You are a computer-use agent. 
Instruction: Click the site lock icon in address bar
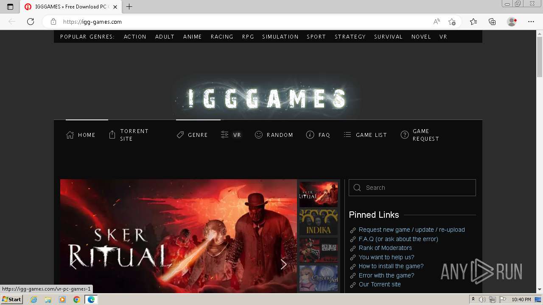(x=53, y=22)
